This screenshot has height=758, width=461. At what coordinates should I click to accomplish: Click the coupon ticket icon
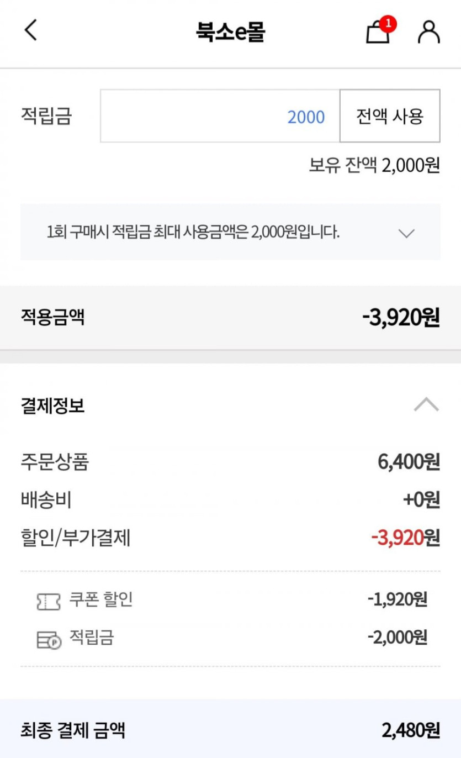pos(49,601)
